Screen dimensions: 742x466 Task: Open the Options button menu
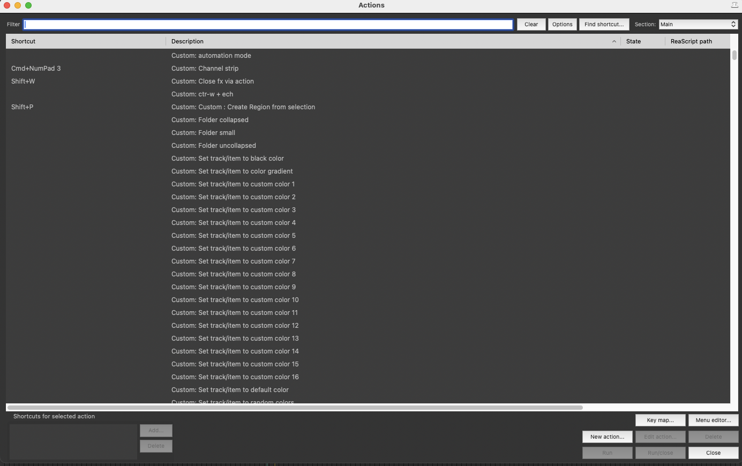click(x=562, y=24)
